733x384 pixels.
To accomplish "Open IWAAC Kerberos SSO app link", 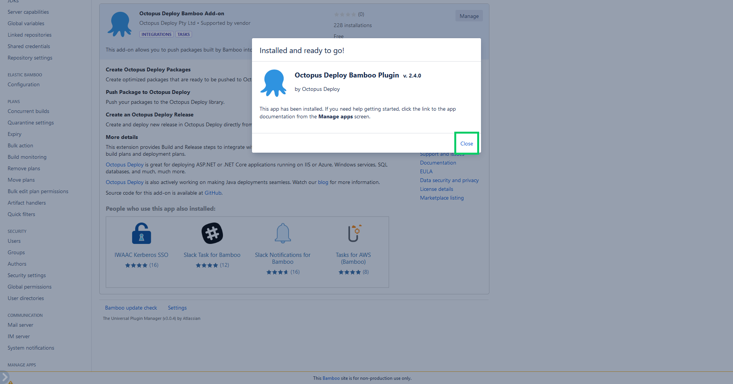I will point(141,255).
